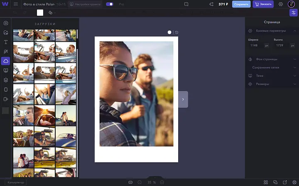
Task: Open settings via the gear icon
Action: (281, 4)
